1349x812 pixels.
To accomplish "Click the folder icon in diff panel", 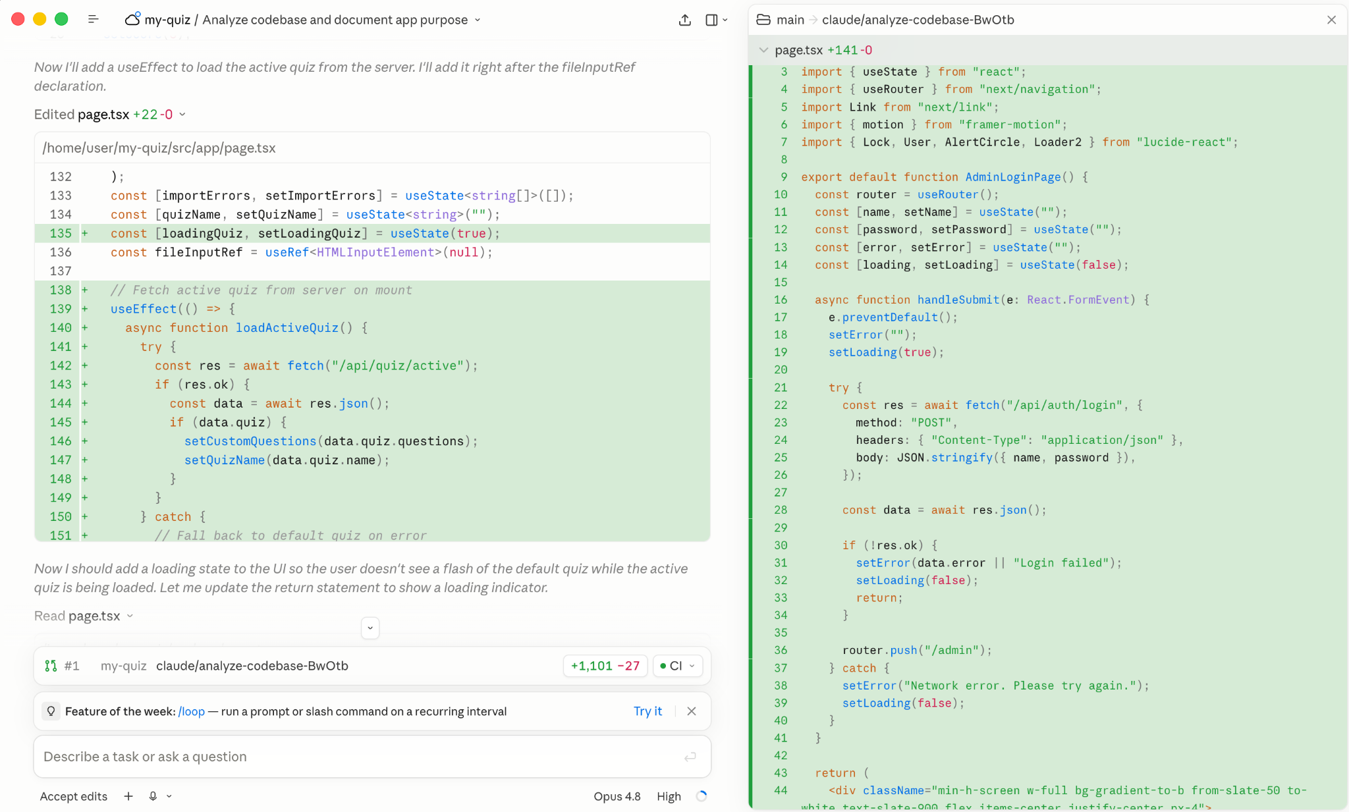I will (763, 20).
